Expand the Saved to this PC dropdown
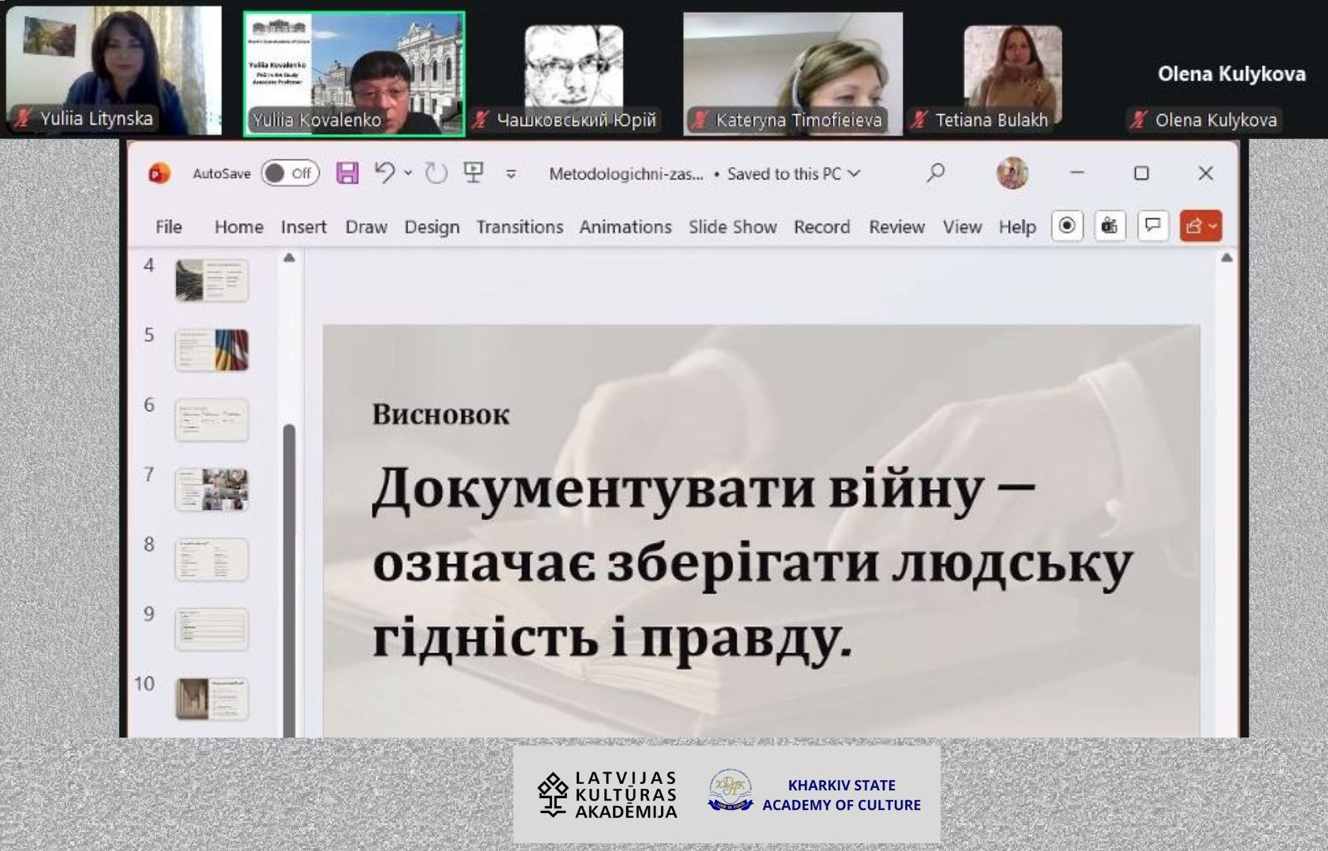 click(854, 173)
